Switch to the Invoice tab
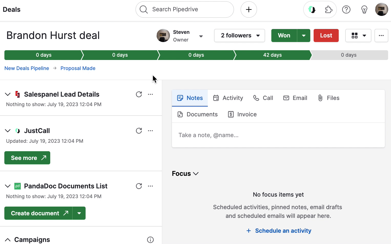The width and height of the screenshot is (391, 244). click(x=242, y=114)
